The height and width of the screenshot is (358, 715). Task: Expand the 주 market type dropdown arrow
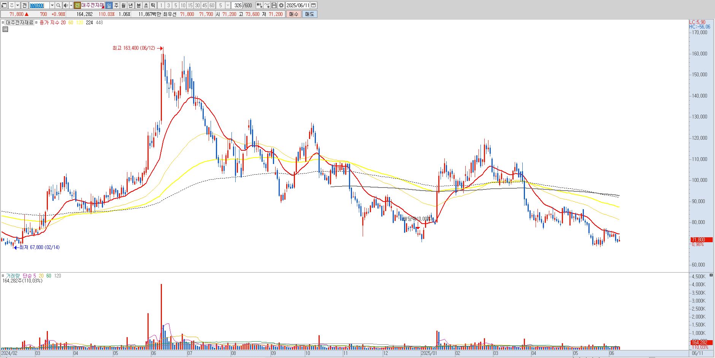[17, 5]
